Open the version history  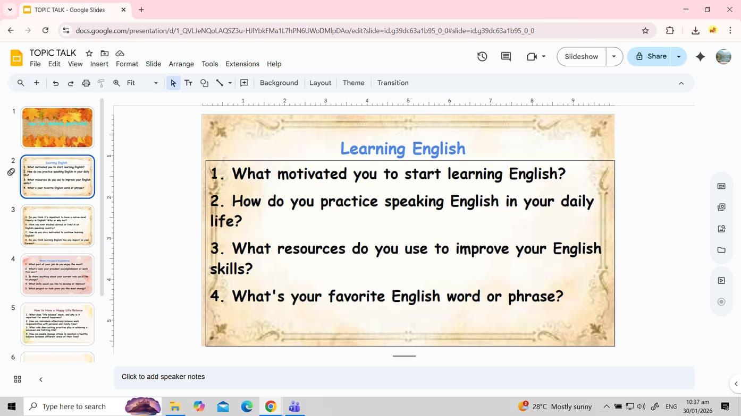(482, 56)
